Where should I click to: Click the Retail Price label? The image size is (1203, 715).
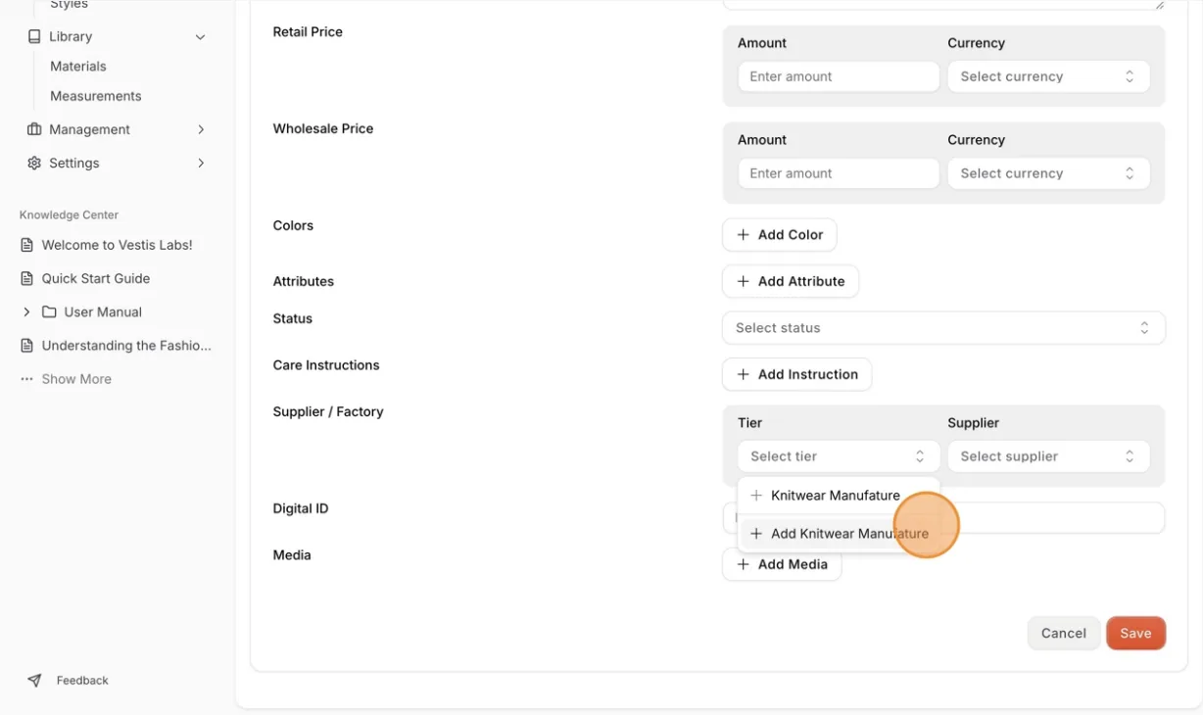point(308,31)
